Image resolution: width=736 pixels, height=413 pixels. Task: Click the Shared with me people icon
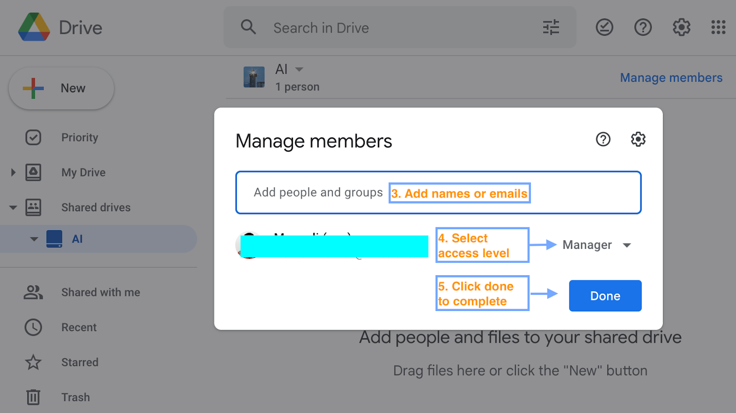(x=33, y=292)
